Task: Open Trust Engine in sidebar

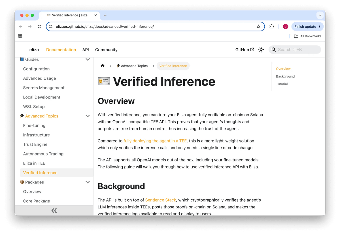Action: [35, 144]
